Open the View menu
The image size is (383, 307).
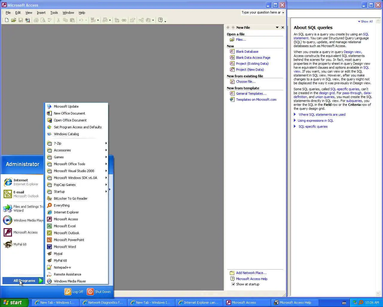point(29,13)
